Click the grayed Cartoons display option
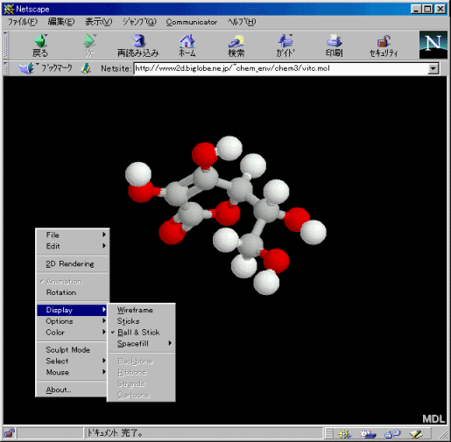The image size is (451, 442). point(142,395)
